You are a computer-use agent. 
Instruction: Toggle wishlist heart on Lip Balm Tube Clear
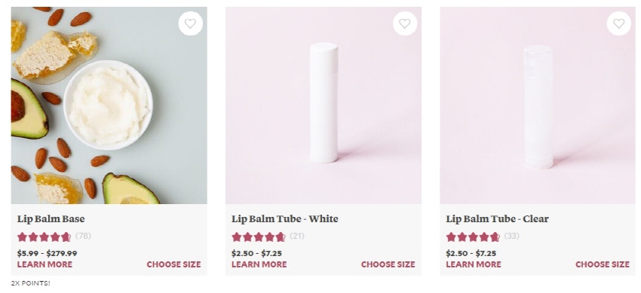[619, 23]
